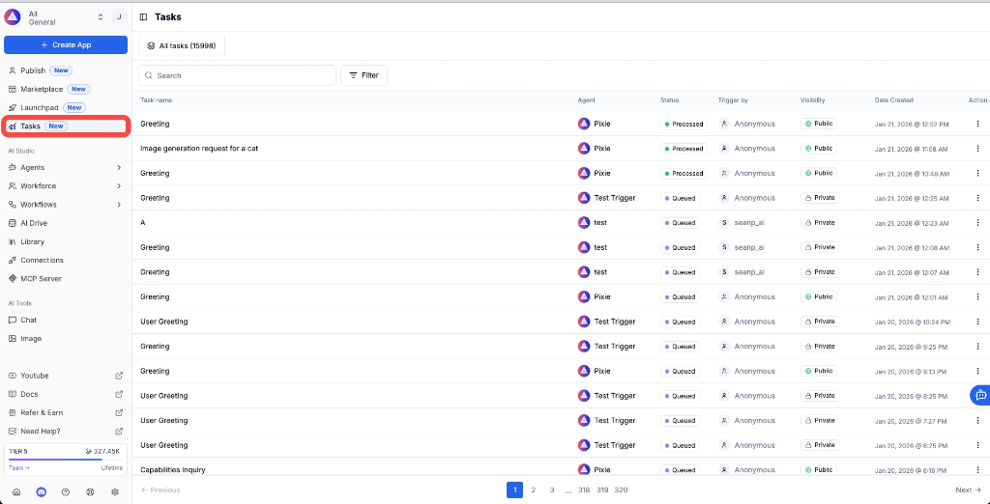Click the Date Created column header
990x504 pixels.
pyautogui.click(x=893, y=100)
